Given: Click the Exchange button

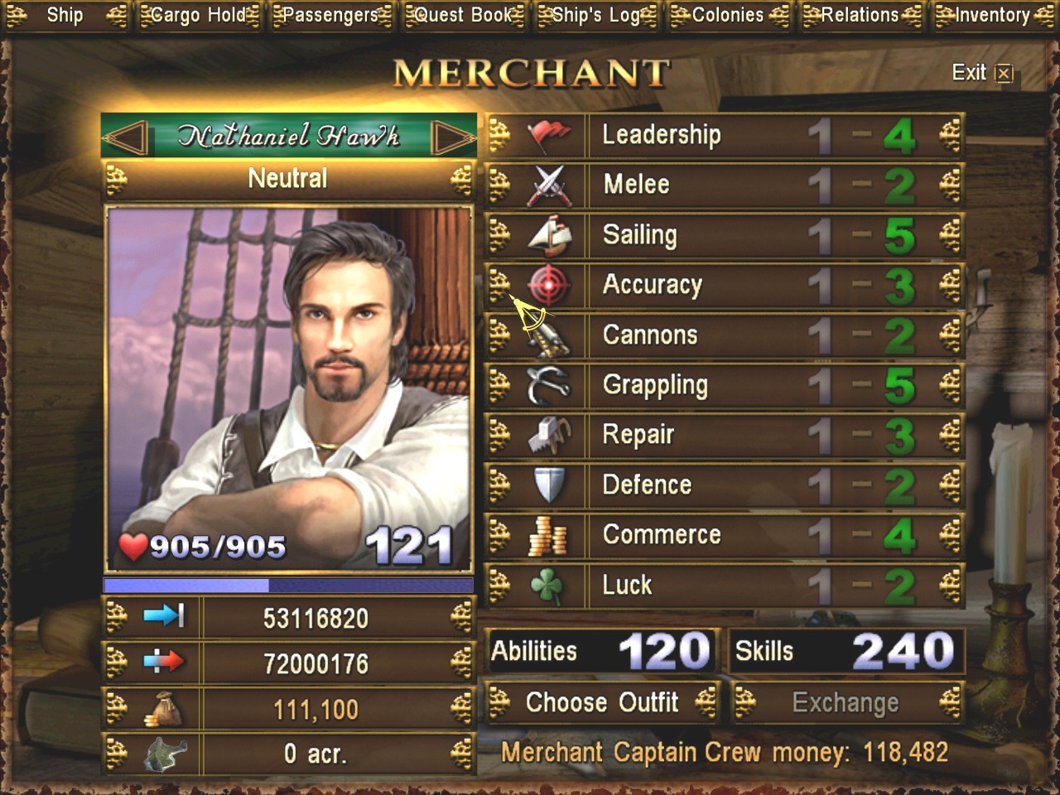Looking at the screenshot, I should coord(846,703).
